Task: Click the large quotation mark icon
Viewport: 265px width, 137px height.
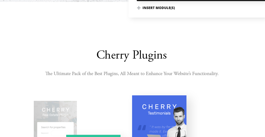Action: pos(142,128)
